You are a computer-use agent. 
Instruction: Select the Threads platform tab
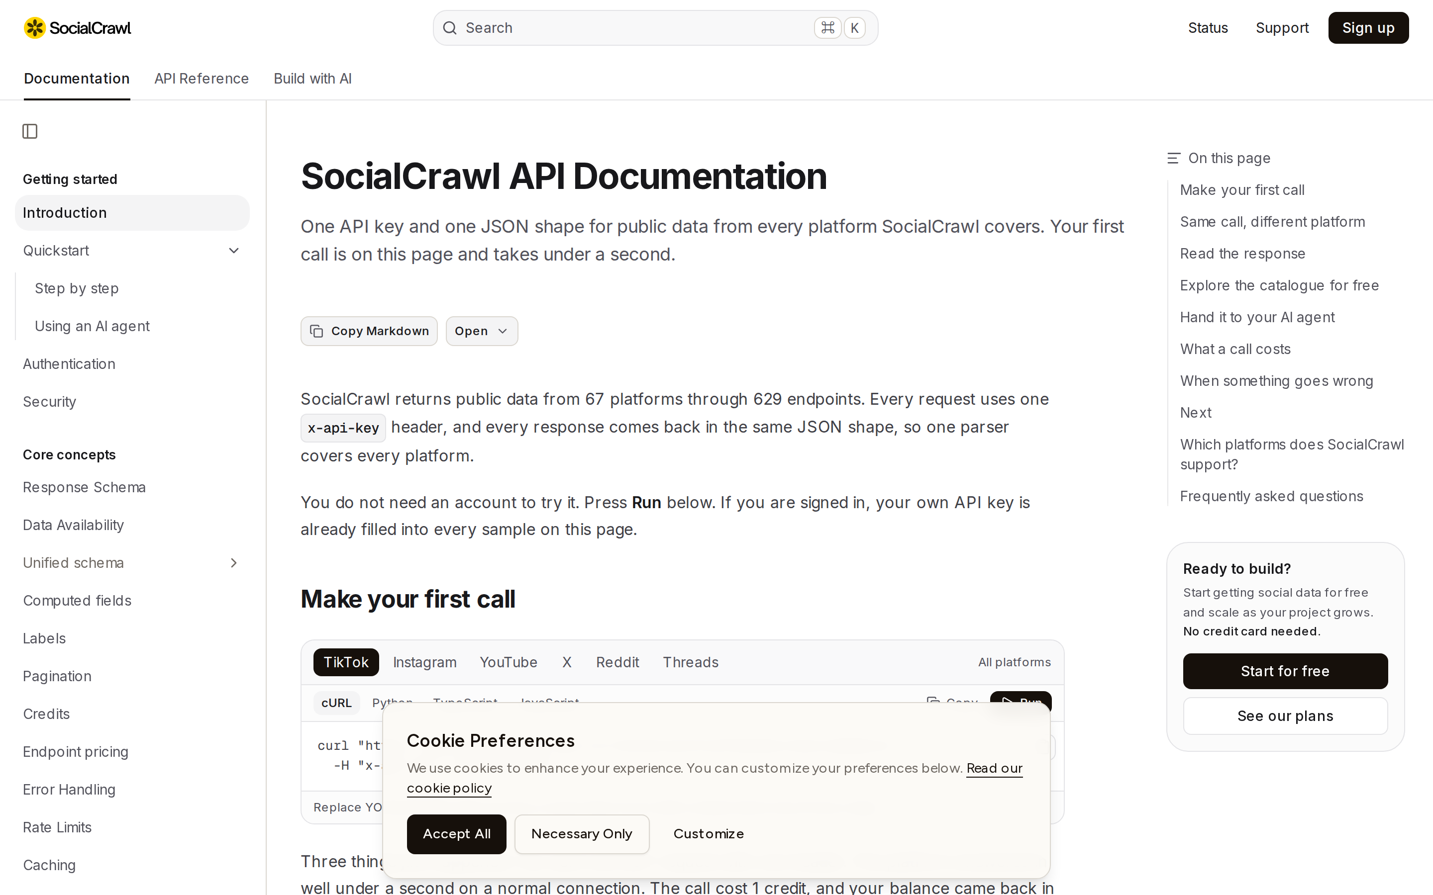click(x=691, y=662)
